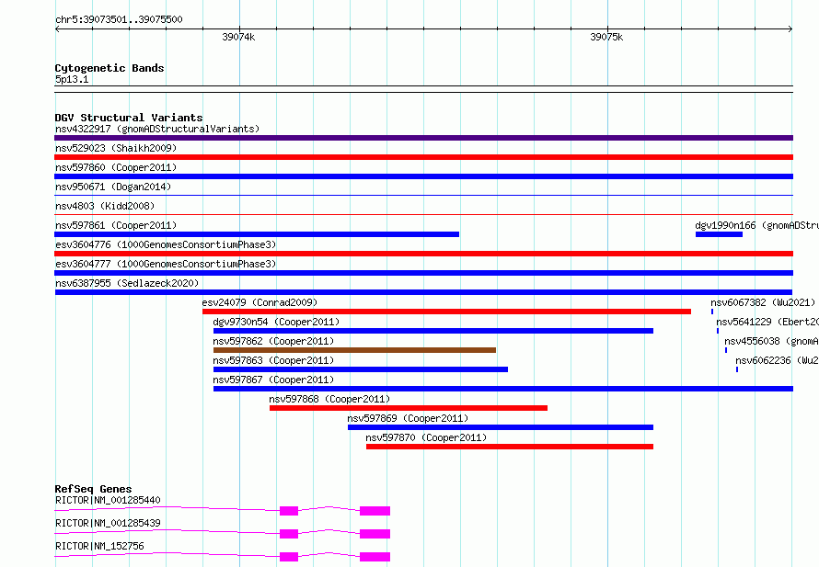The width and height of the screenshot is (819, 567).
Task: Open esv3604776 1000GenomesConsortiumPhase3 label
Action: (x=166, y=244)
